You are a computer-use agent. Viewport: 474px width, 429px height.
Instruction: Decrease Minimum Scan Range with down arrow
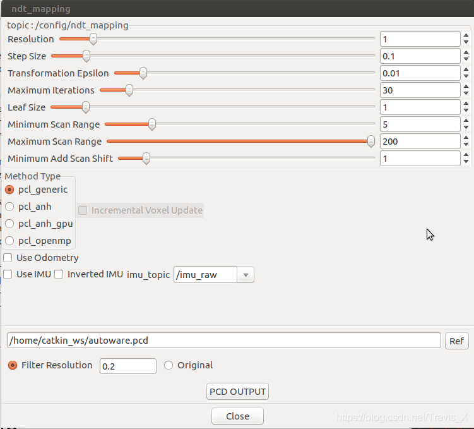click(466, 128)
